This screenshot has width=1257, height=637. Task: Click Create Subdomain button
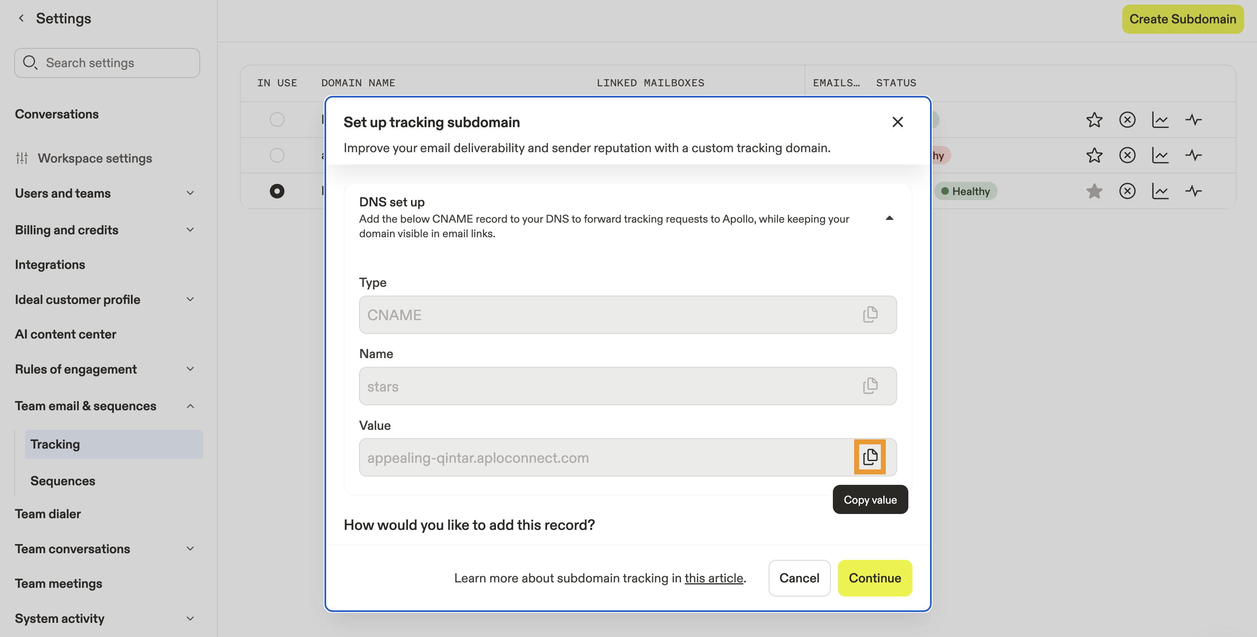point(1182,19)
